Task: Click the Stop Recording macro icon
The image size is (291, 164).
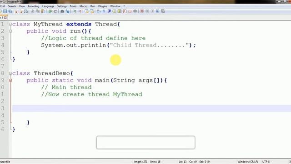Action: point(147,11)
